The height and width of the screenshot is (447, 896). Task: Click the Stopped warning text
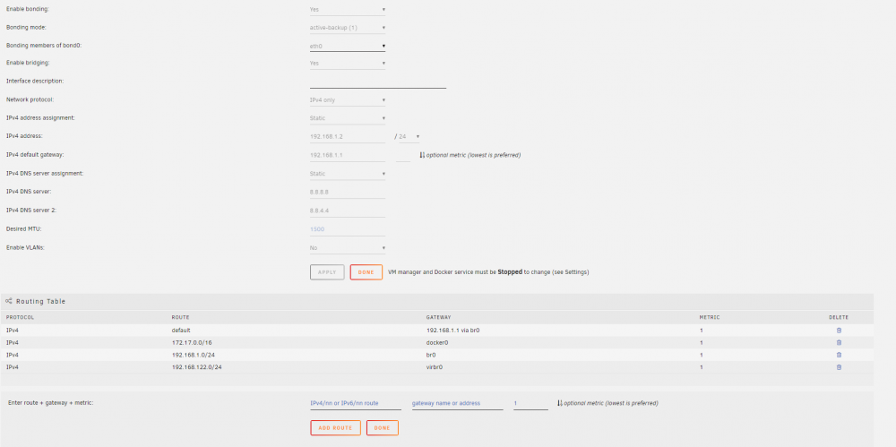(510, 272)
